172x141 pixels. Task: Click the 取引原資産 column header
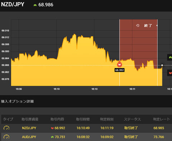click(30, 119)
